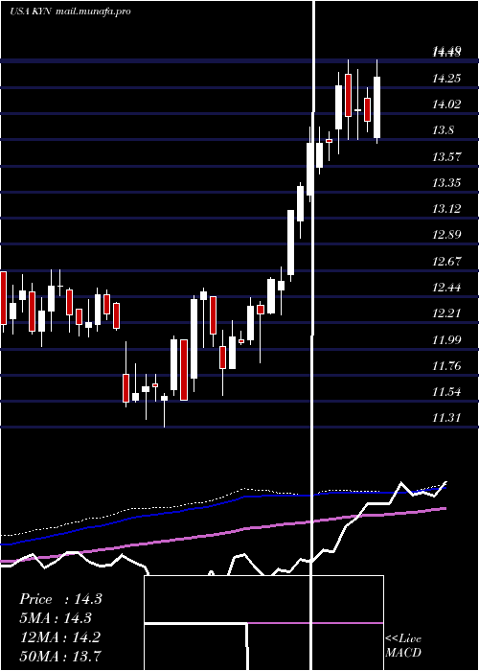Click the 13.12 price axis label
Viewport: 479px width, 671px height.
tap(446, 209)
